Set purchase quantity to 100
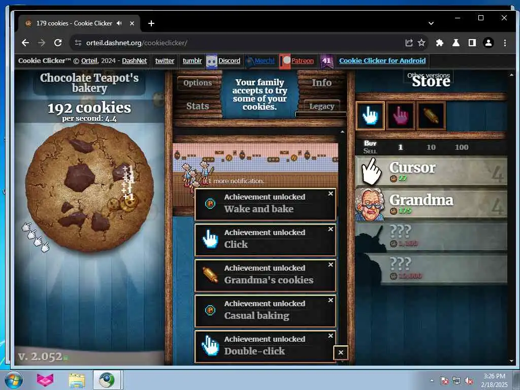 click(x=461, y=147)
